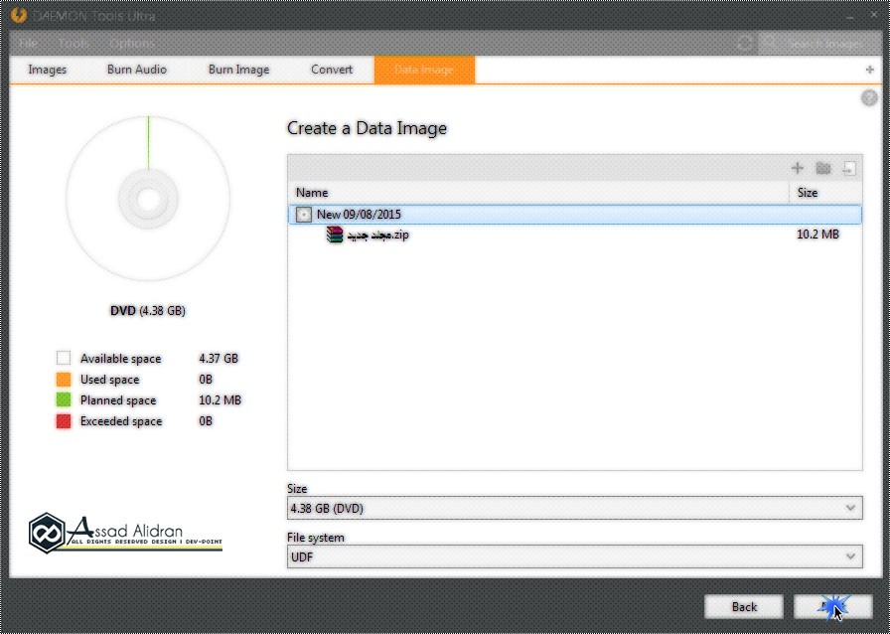Sort files by the Name column header
Screen dimensions: 890x634
click(x=538, y=193)
